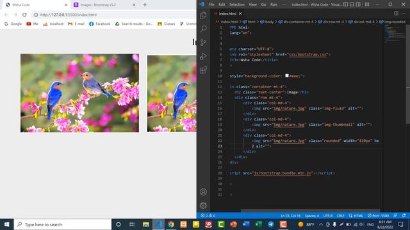Open the Explorer view in VS Code

click(203, 15)
